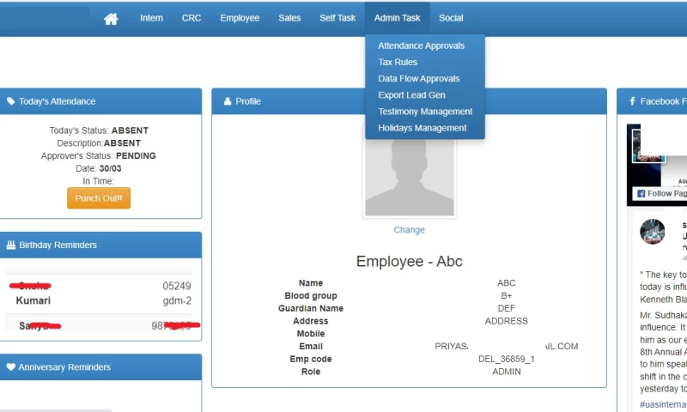Choose Export Lead Gen option
The width and height of the screenshot is (687, 412).
click(x=411, y=95)
